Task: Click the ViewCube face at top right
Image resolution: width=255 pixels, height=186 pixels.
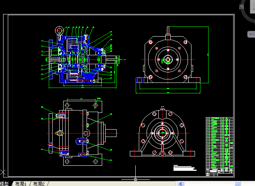Action: [x=253, y=7]
